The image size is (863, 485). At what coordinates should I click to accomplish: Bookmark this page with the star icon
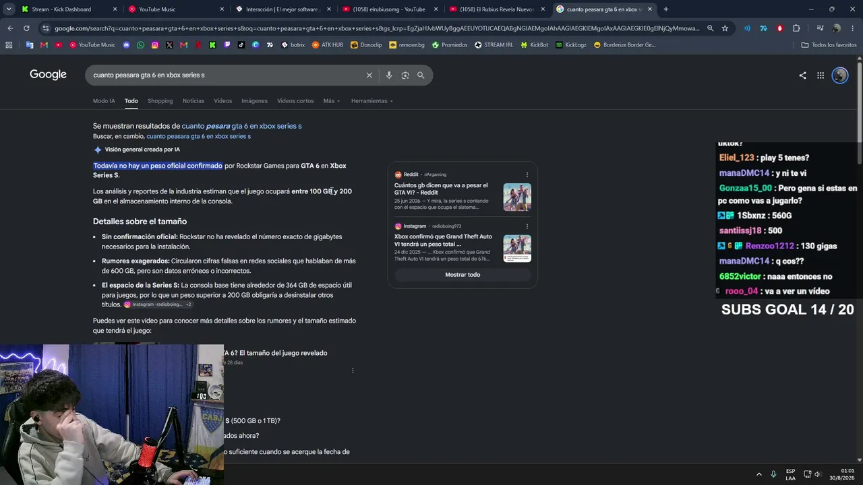(725, 28)
